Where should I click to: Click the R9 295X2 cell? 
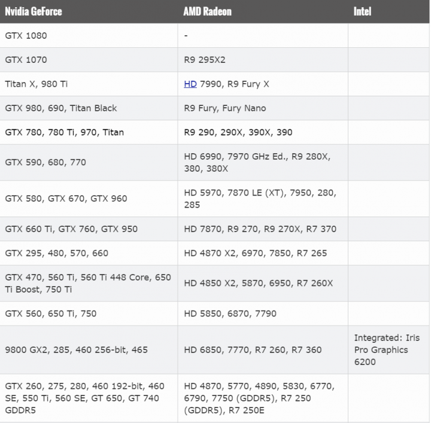(x=263, y=60)
